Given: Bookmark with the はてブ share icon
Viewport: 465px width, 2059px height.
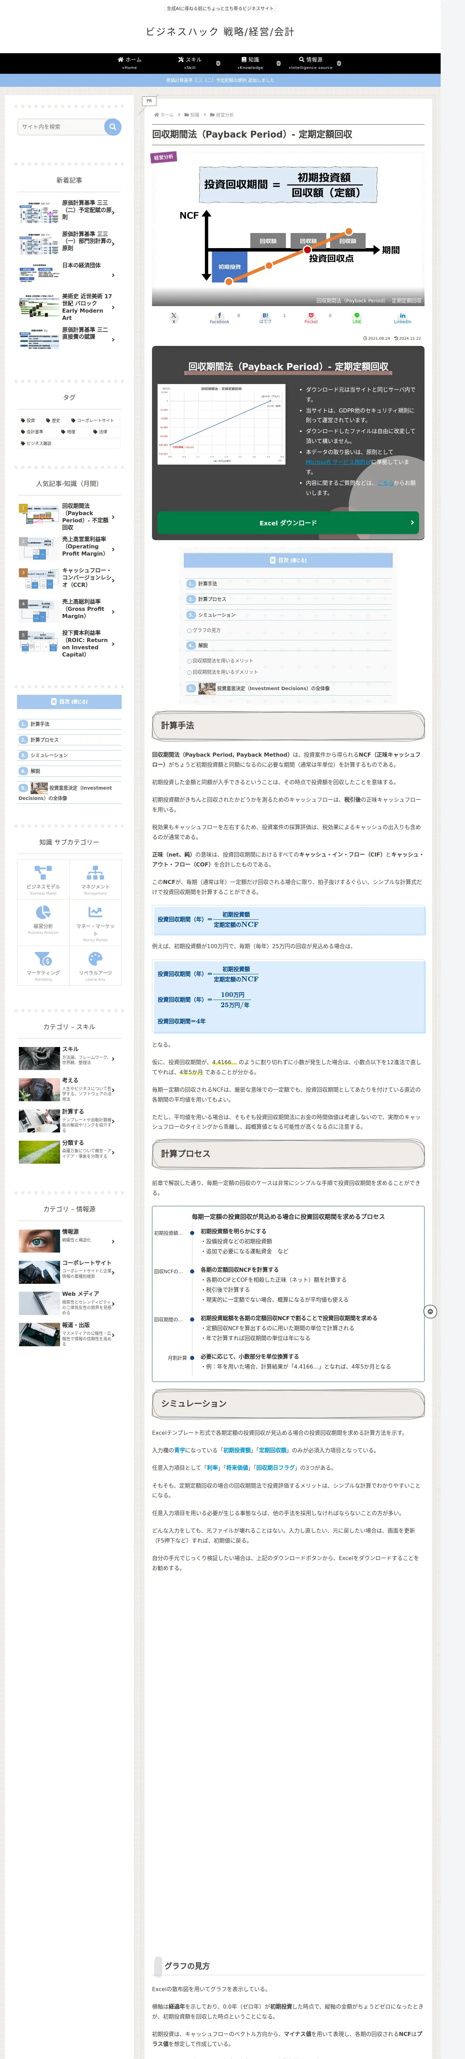Looking at the screenshot, I should [265, 318].
